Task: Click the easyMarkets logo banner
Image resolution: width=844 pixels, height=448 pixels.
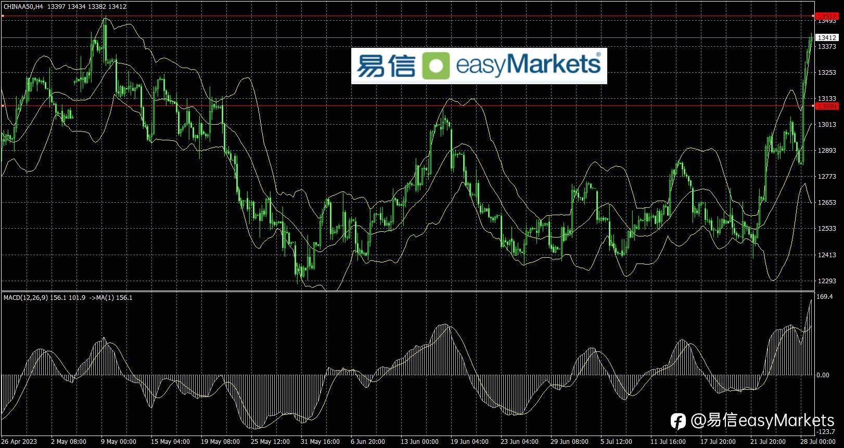Action: (x=479, y=66)
